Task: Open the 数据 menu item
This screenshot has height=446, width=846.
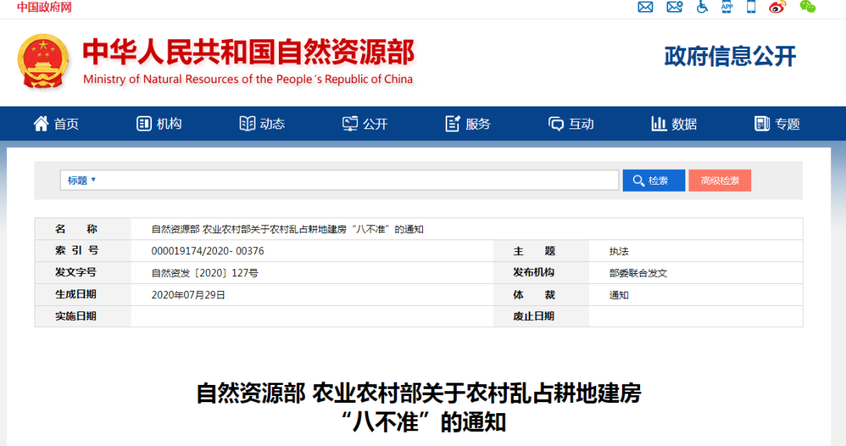Action: 674,124
